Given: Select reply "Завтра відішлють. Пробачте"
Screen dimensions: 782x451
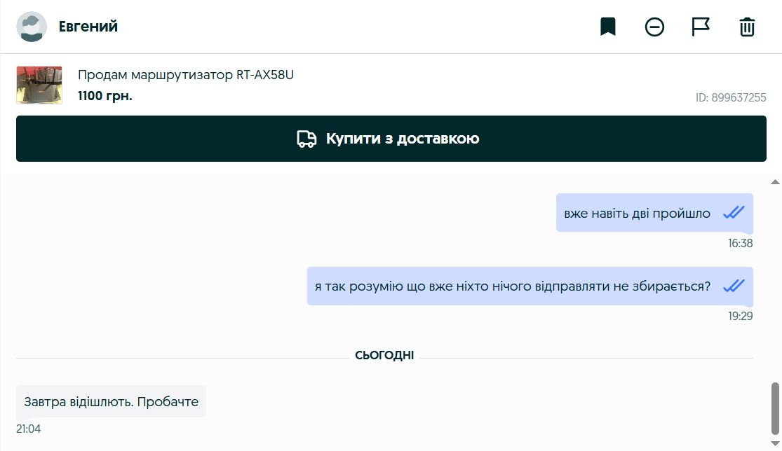Looking at the screenshot, I should 112,402.
